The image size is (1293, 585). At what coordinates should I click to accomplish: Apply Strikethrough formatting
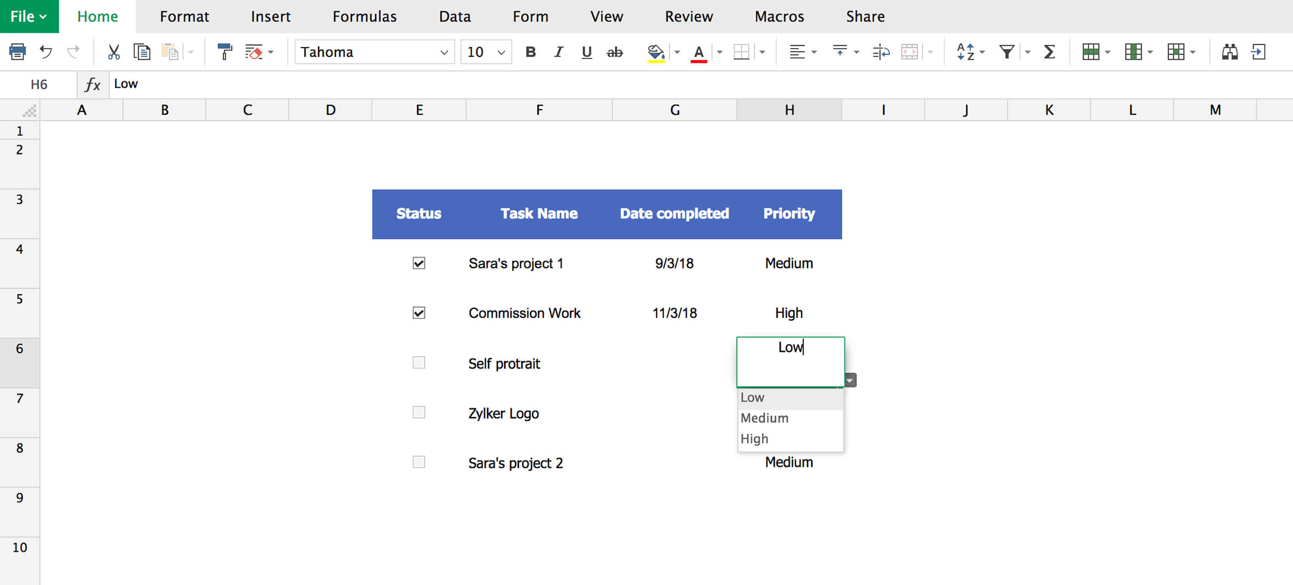[614, 52]
